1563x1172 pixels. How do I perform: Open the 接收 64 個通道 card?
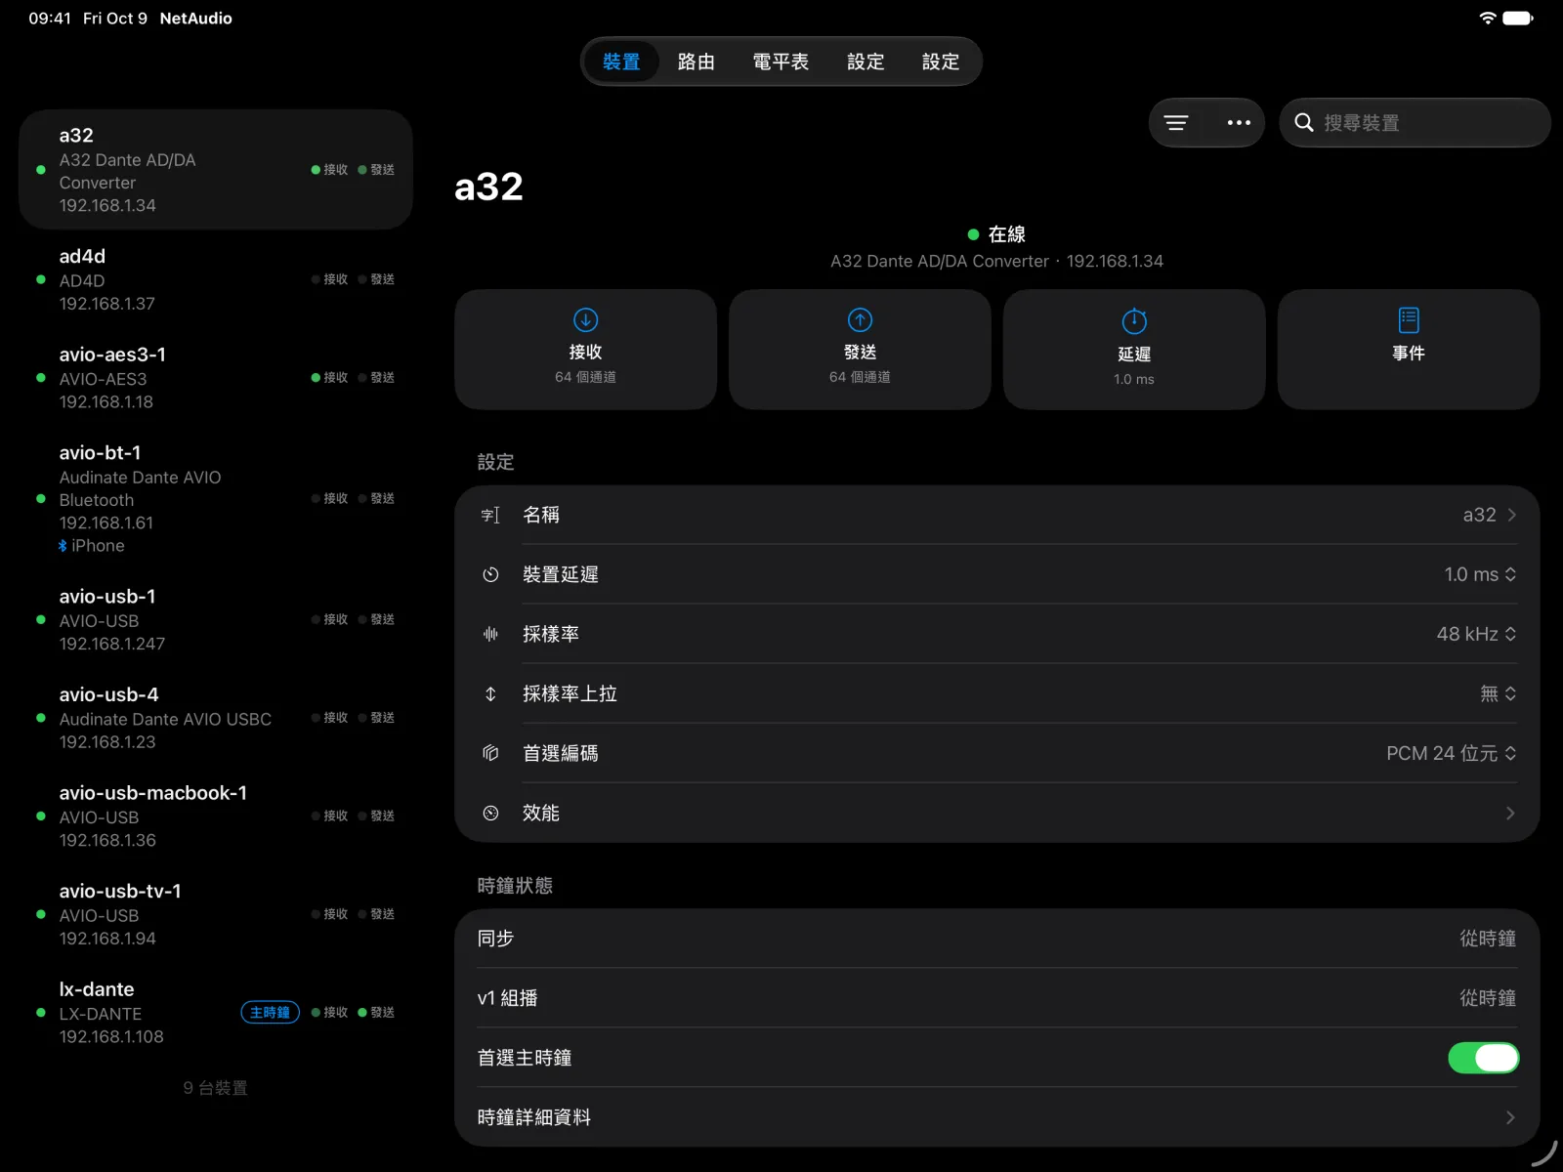(x=585, y=349)
